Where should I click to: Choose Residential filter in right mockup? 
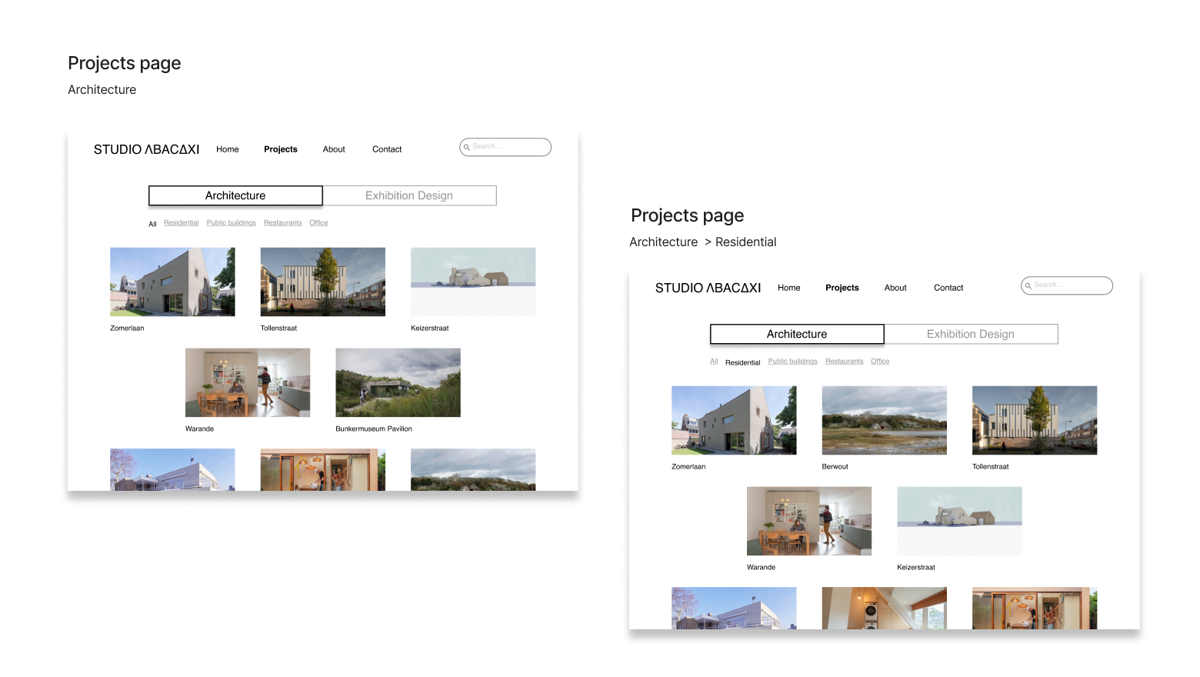[743, 362]
